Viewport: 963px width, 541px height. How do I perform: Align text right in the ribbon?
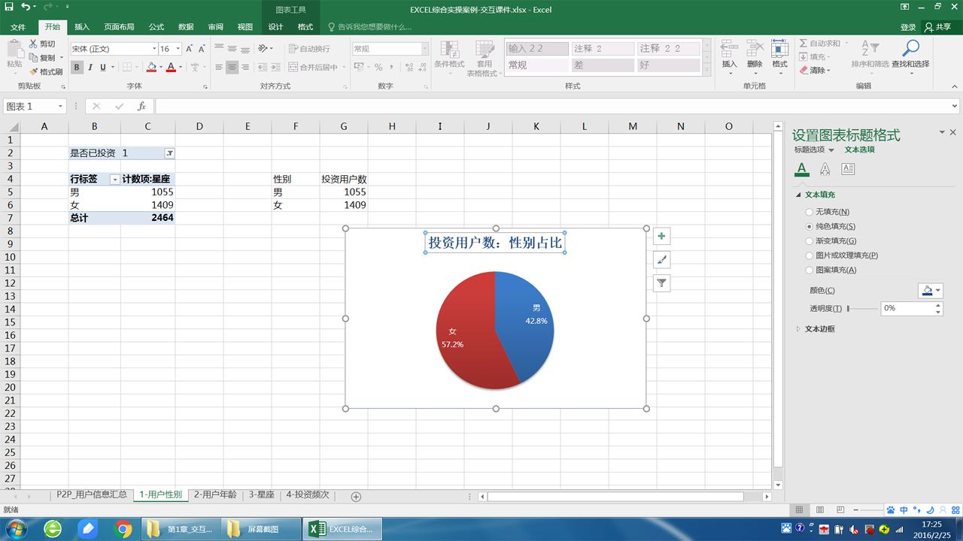[x=245, y=68]
